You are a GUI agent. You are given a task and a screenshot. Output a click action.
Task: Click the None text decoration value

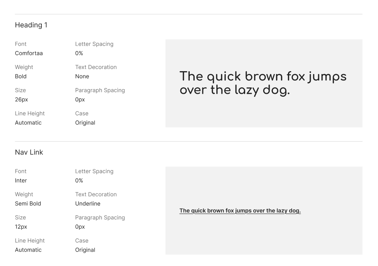pos(82,76)
